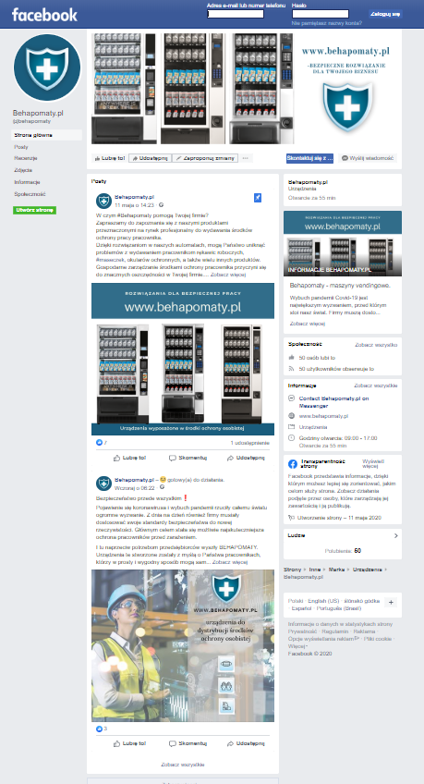Click the email or phone input field
The height and width of the screenshot is (784, 424).
pos(236,14)
